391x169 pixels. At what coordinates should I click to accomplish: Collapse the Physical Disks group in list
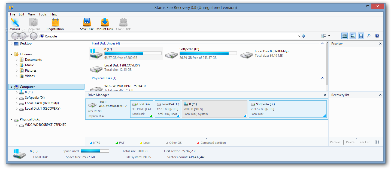[323, 78]
